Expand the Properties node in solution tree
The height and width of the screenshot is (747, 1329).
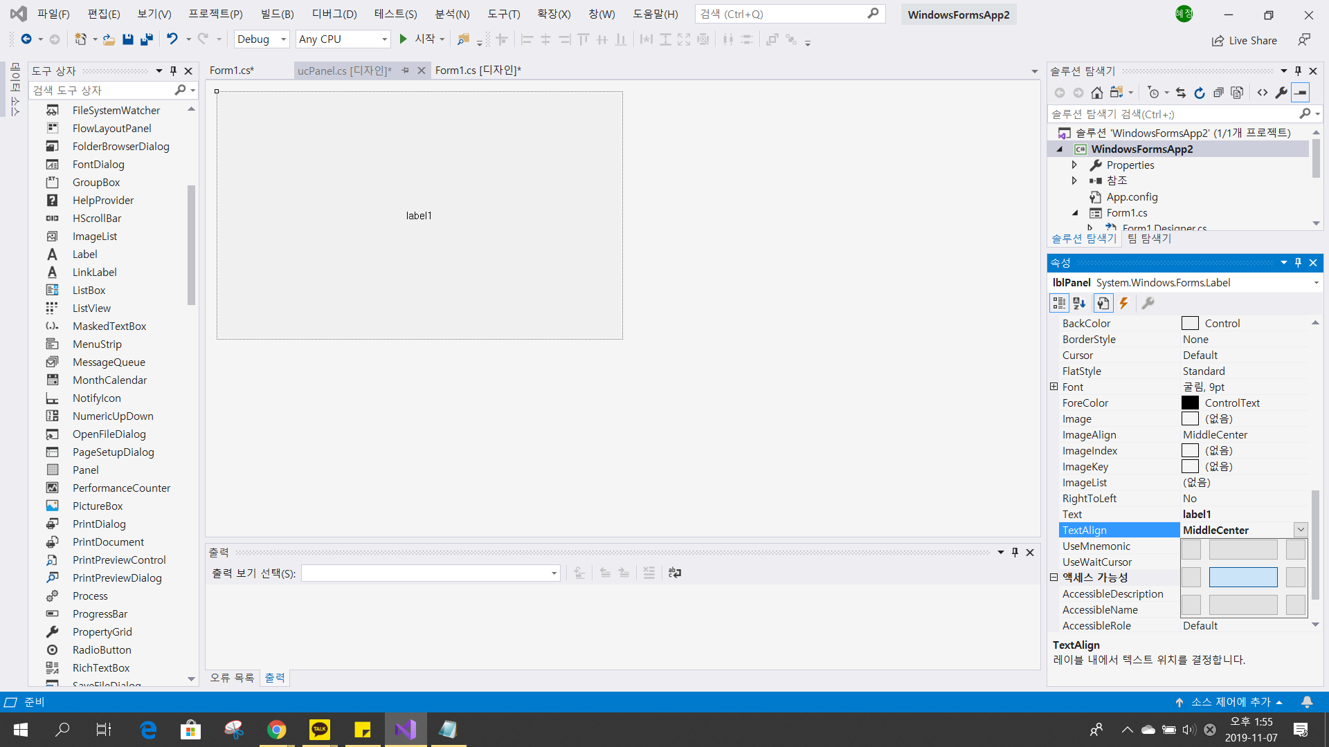1074,165
